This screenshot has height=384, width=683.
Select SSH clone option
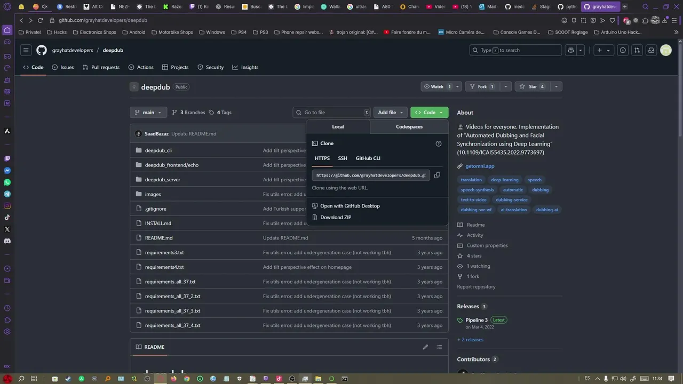point(343,158)
